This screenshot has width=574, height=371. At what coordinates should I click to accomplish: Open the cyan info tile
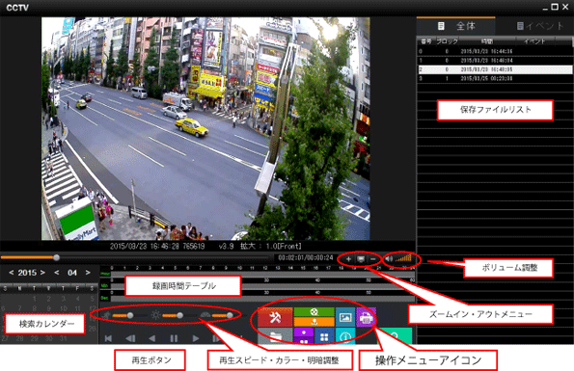(x=345, y=336)
